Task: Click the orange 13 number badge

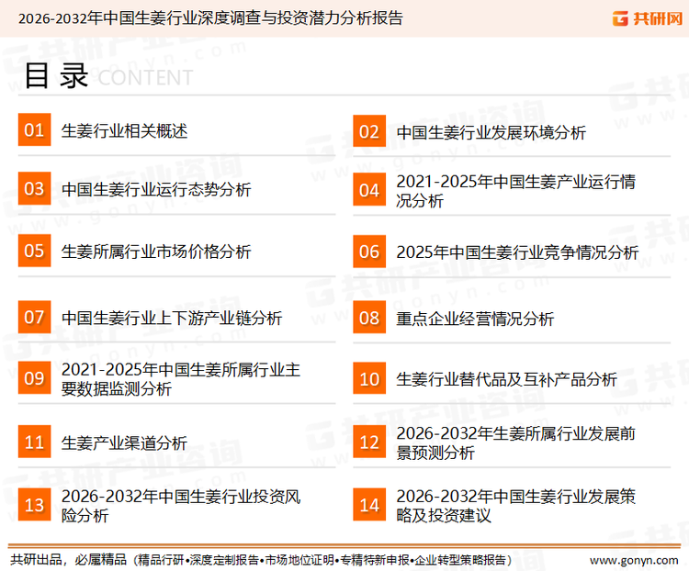Action: [x=34, y=505]
